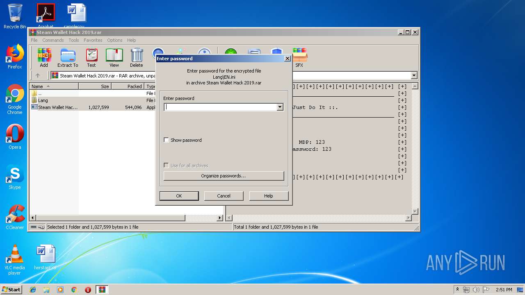Go up one level with arrow icon
The image size is (525, 295).
point(38,75)
